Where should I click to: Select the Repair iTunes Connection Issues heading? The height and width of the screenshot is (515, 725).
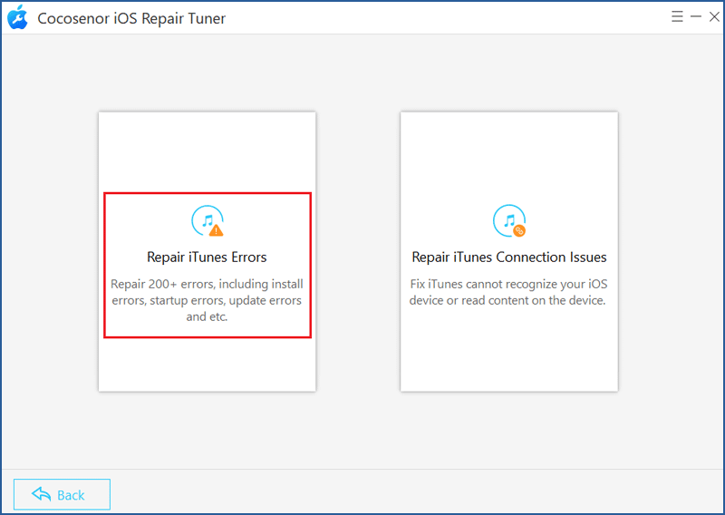[509, 257]
